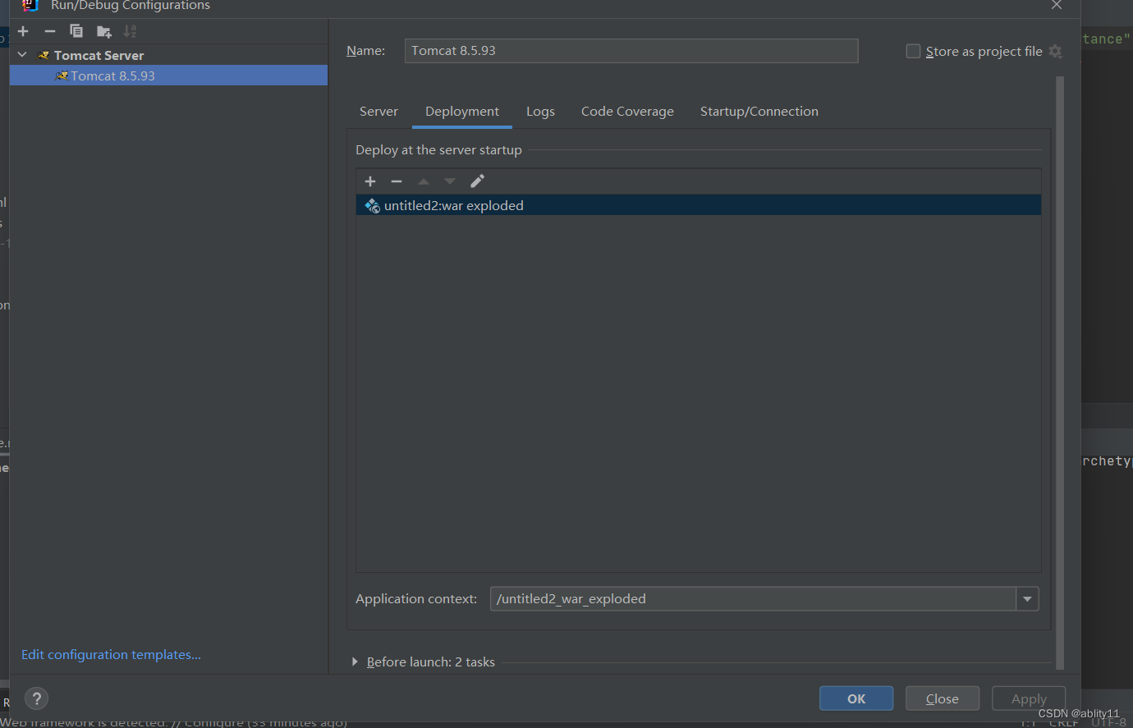The height and width of the screenshot is (728, 1133).
Task: Open Application context dropdown arrow
Action: [x=1027, y=599]
